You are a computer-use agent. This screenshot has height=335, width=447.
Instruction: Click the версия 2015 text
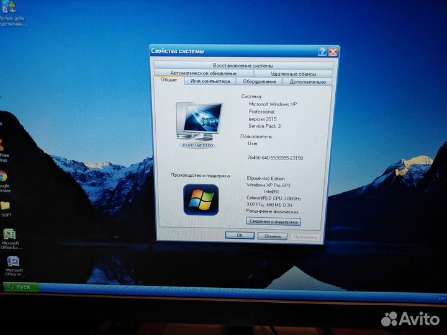[x=263, y=119]
